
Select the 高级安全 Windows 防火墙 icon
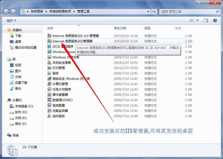(x=49, y=78)
